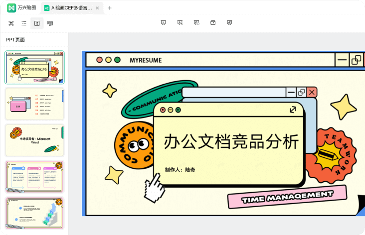The image size is (365, 235).
Task: Select the PPT slide view icon
Action: pos(37,23)
